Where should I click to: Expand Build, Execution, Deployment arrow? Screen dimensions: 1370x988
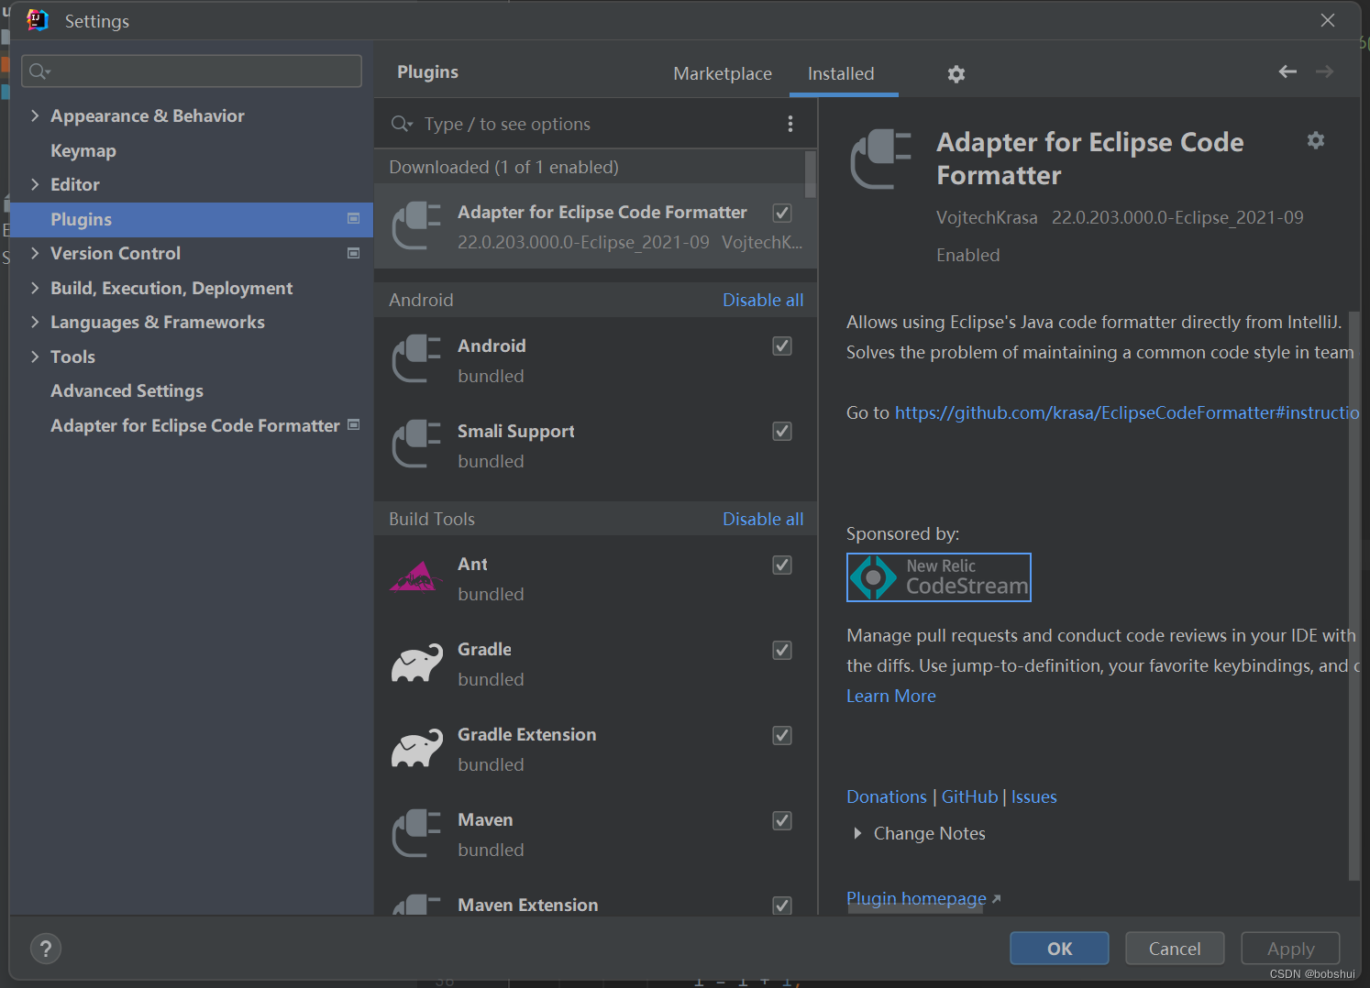pos(35,288)
